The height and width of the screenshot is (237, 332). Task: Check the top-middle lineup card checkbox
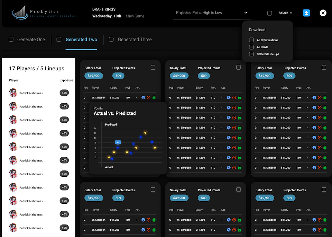click(238, 68)
